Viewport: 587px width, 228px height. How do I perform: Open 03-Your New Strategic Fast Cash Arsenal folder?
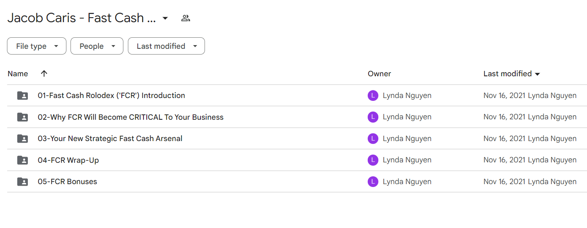tap(110, 139)
